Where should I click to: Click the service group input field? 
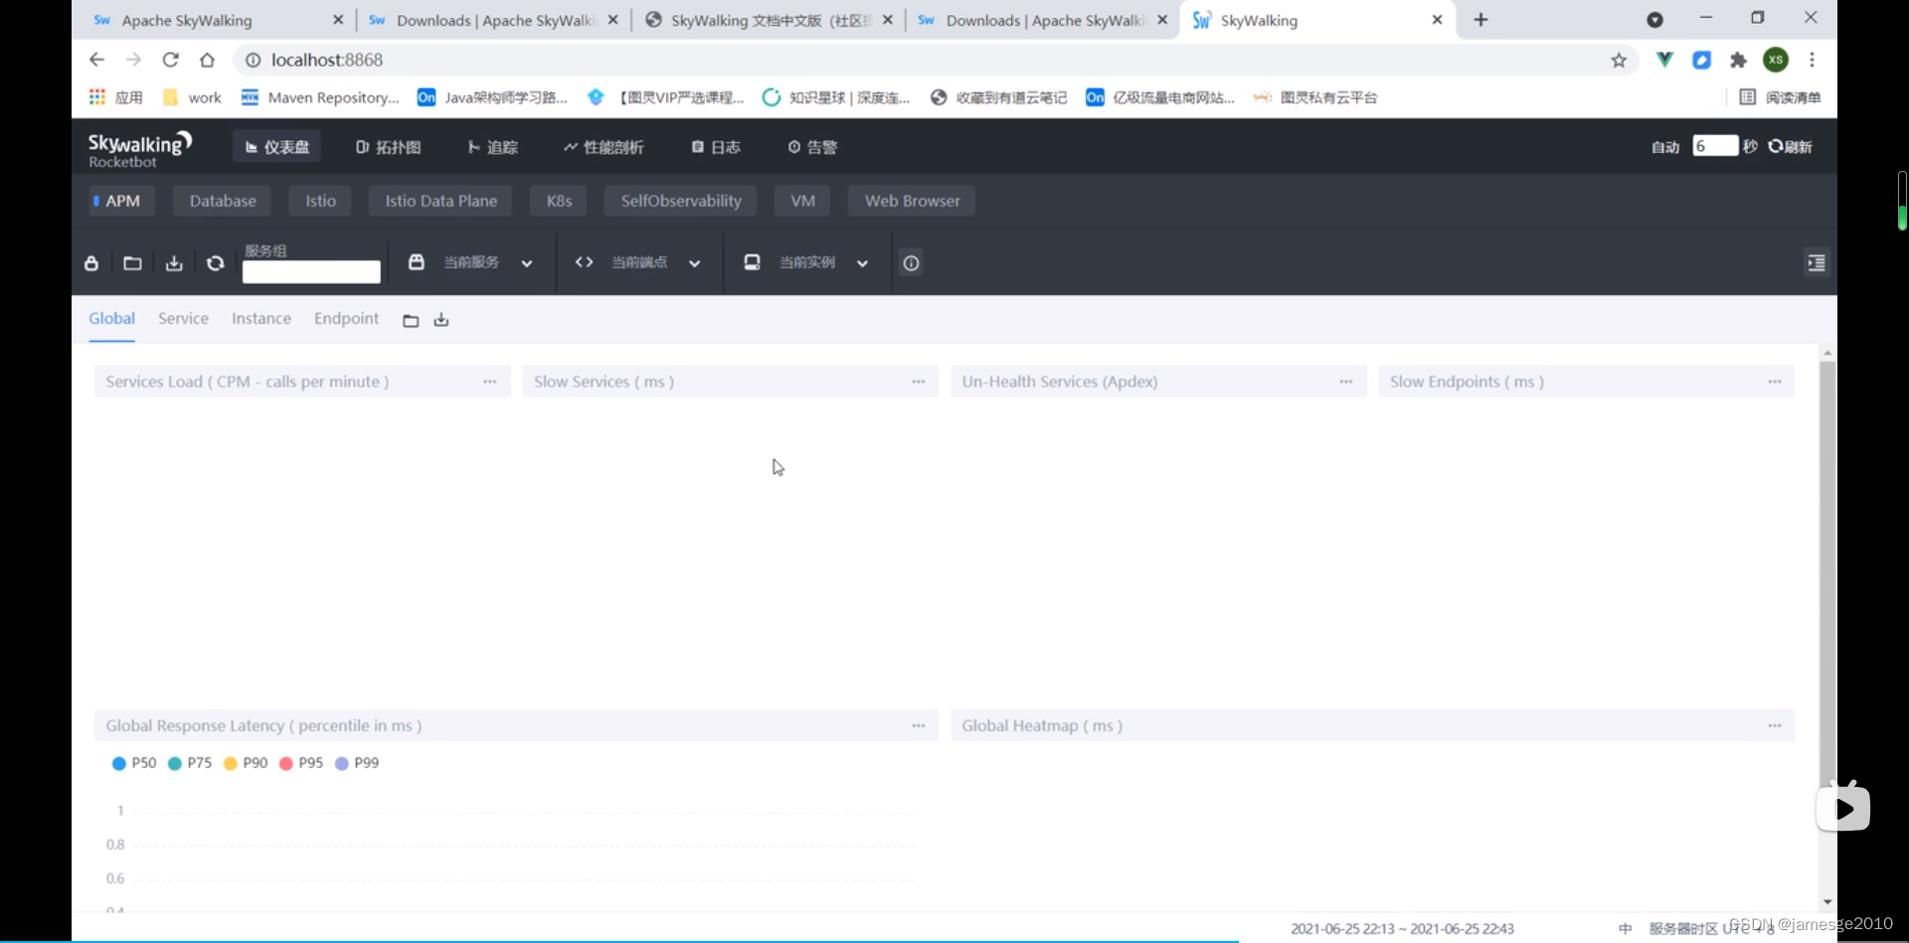[x=311, y=272]
